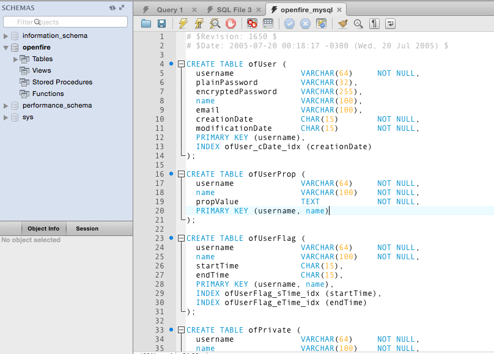Switch to SQL File 3 tab
Image resolution: width=494 pixels, height=354 pixels.
pos(234,10)
